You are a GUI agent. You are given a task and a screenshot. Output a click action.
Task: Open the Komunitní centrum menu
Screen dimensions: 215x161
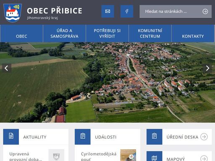coord(150,34)
